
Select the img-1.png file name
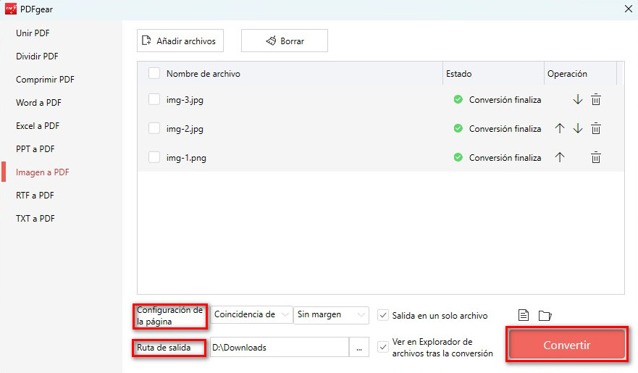click(186, 157)
